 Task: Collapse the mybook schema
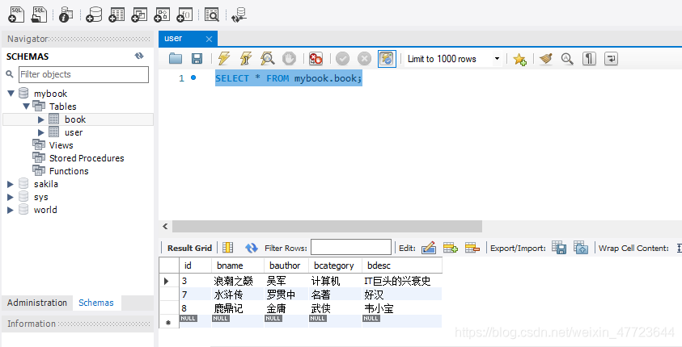pyautogui.click(x=11, y=94)
